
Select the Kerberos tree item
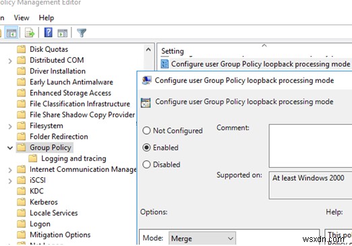point(44,202)
